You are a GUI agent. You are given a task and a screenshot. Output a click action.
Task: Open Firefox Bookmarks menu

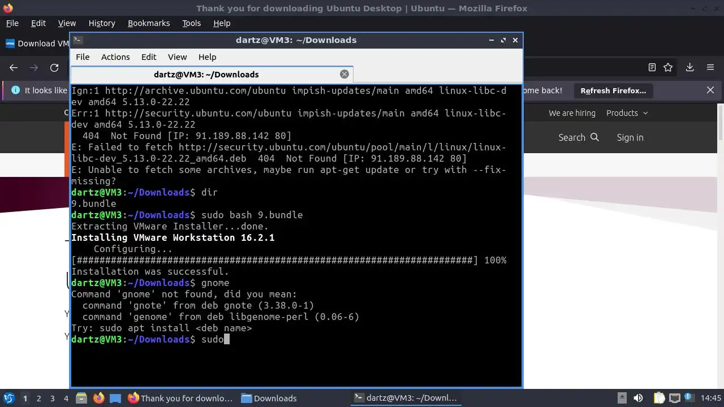pyautogui.click(x=149, y=23)
